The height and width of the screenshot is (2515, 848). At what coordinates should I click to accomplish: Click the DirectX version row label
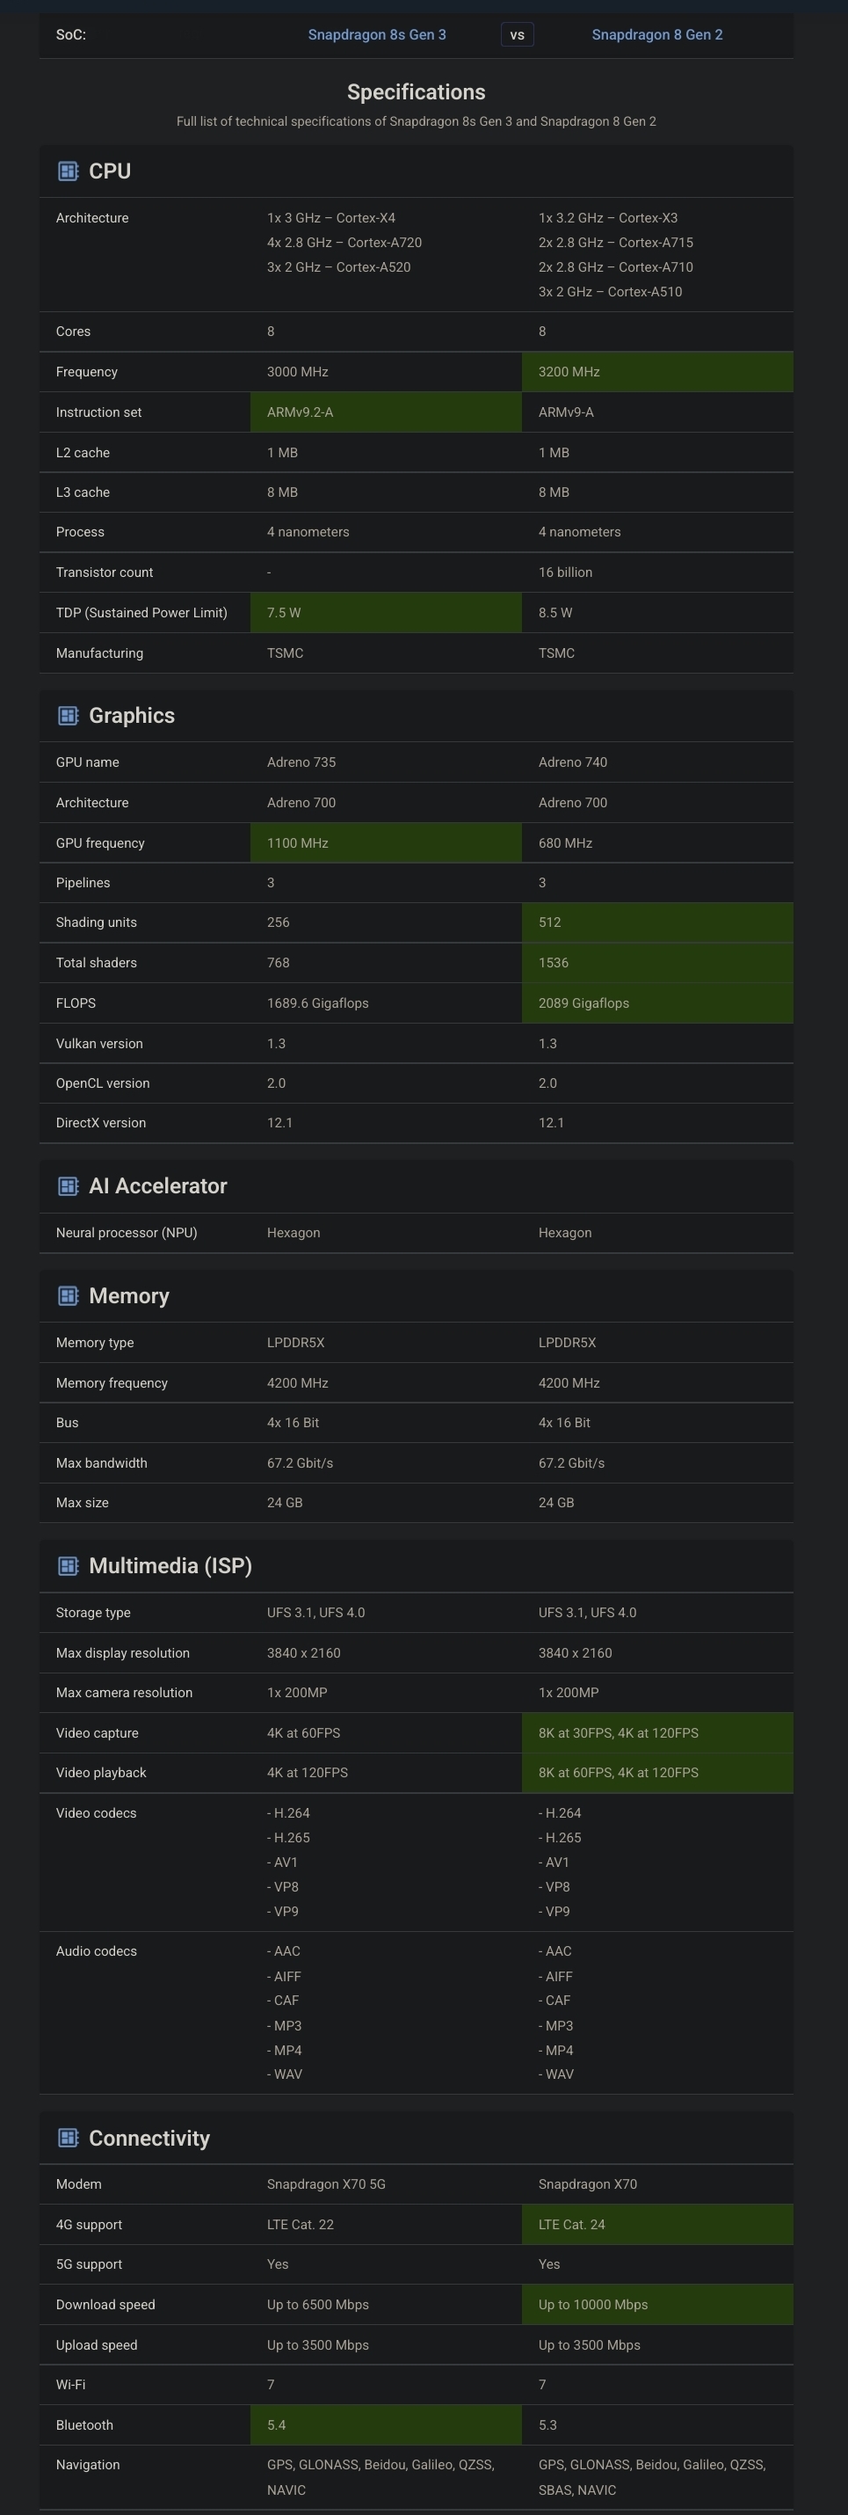point(100,1123)
